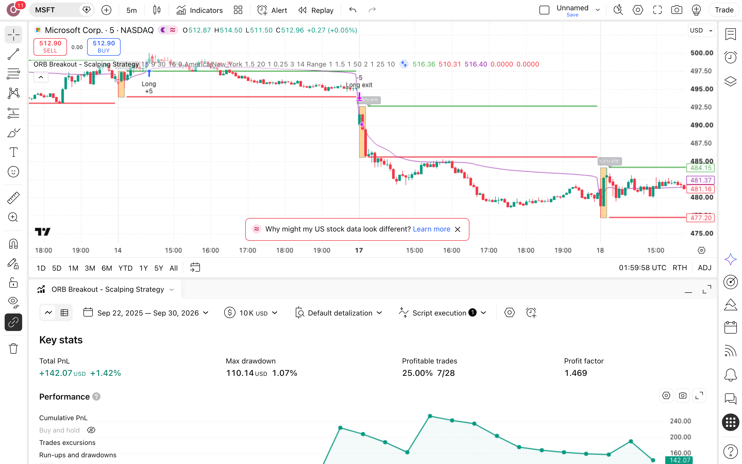Screen dimensions: 742x464
Task: Expand the Unnamed layout dropdown arrow
Action: pos(597,10)
